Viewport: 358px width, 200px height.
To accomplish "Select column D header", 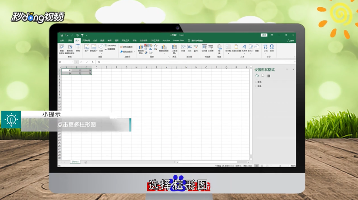I will click(96, 67).
